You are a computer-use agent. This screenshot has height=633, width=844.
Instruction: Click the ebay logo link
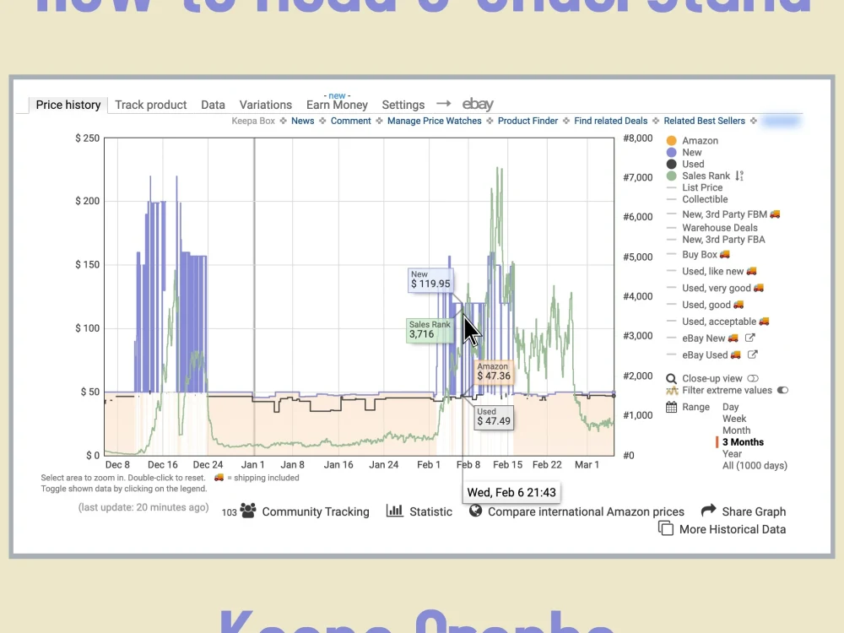pyautogui.click(x=478, y=104)
